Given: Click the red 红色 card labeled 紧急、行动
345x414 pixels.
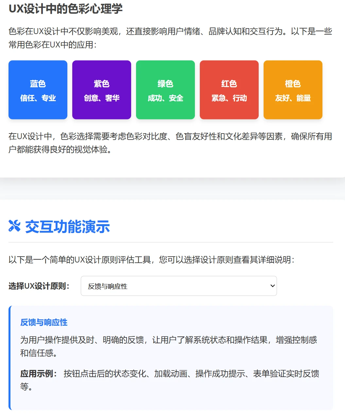Looking at the screenshot, I should pos(229,90).
